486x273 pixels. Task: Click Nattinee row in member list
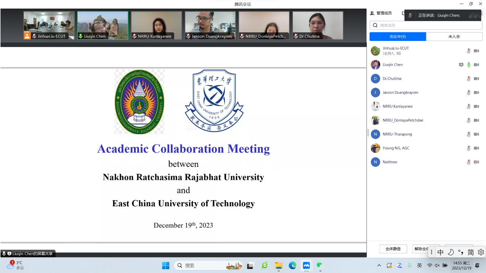[426, 162]
